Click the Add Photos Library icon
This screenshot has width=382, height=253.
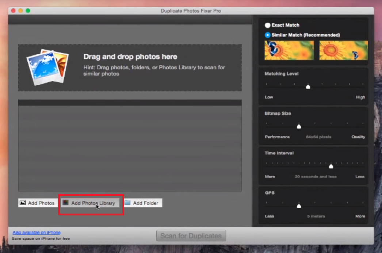[x=65, y=203]
